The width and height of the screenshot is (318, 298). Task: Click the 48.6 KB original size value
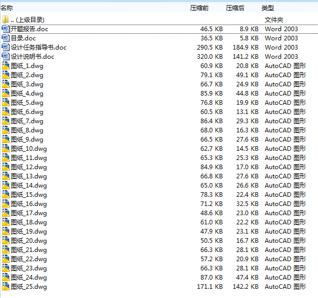click(212, 213)
